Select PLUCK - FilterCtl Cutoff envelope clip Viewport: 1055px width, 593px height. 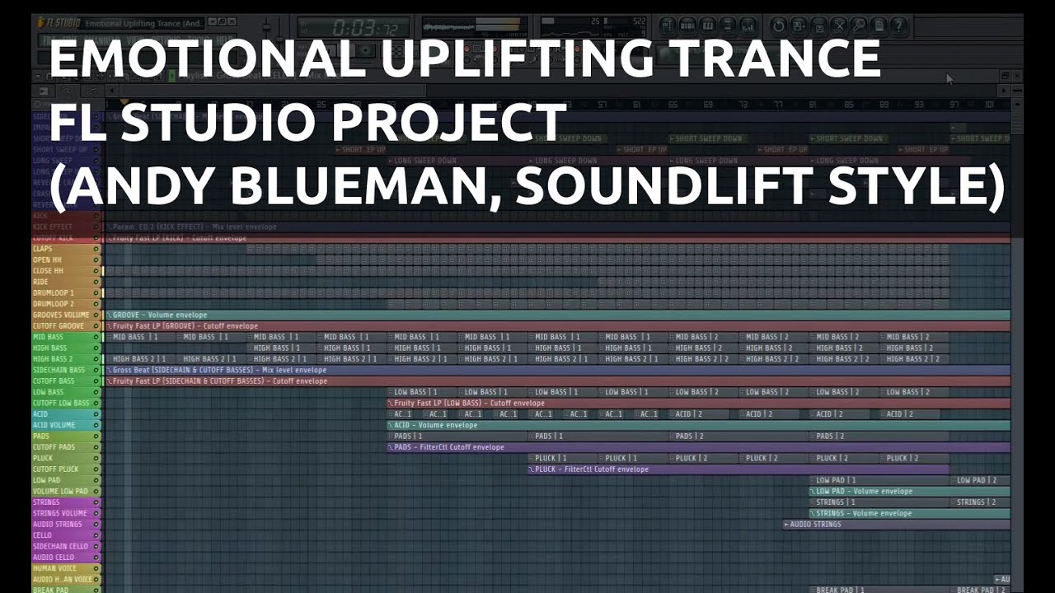click(x=738, y=469)
